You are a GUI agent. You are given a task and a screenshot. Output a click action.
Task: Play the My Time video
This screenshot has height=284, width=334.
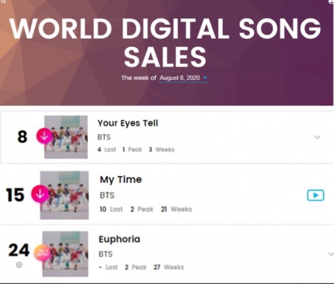click(x=316, y=195)
